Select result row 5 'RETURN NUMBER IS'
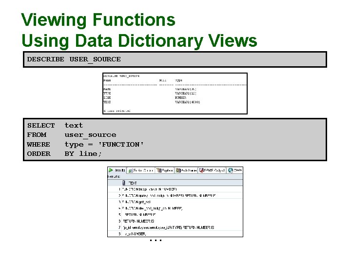Viewport: 351px width, 263px height. pyautogui.click(x=140, y=215)
